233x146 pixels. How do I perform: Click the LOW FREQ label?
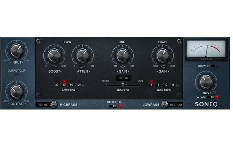[68, 90]
